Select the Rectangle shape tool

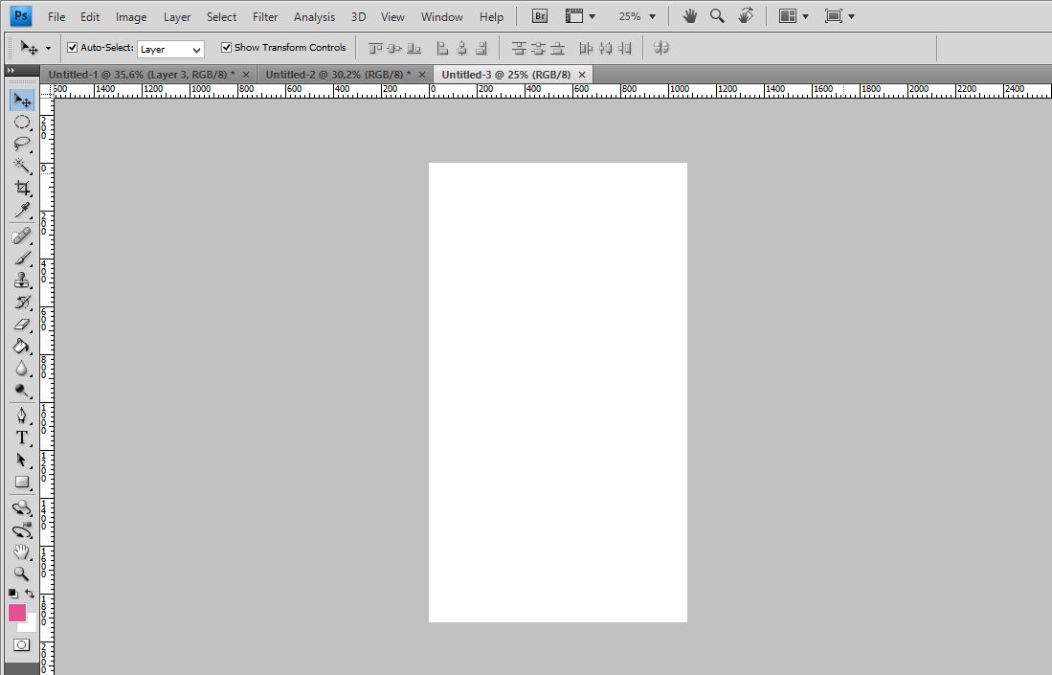pyautogui.click(x=22, y=483)
